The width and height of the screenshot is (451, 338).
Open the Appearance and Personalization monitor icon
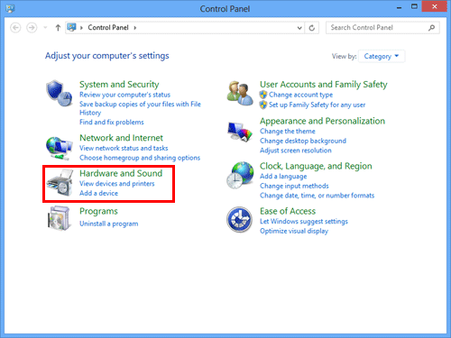pos(240,132)
